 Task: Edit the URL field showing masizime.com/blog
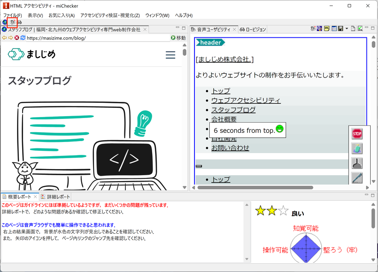click(x=98, y=38)
